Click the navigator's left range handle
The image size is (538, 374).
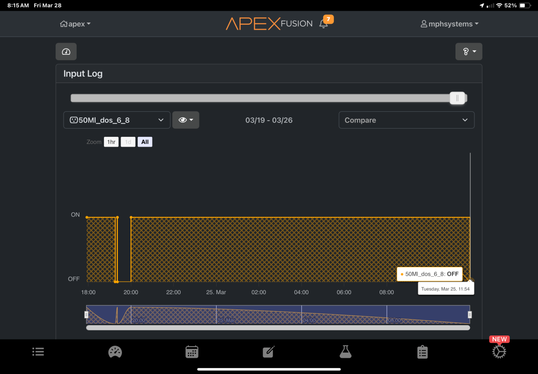pos(87,315)
